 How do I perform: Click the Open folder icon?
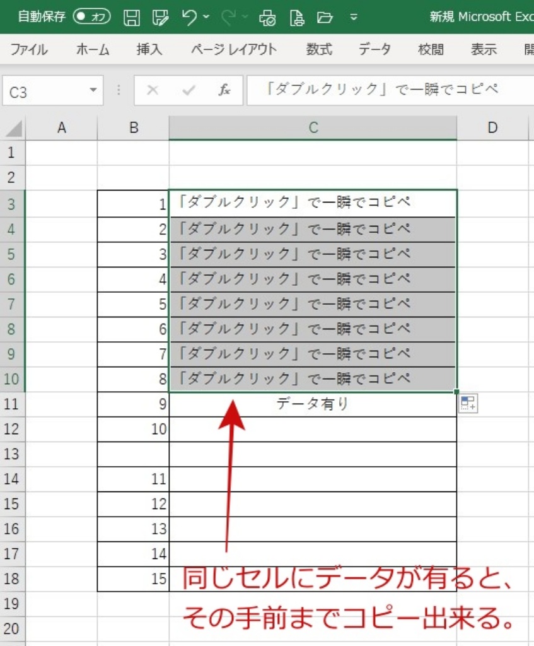(325, 17)
